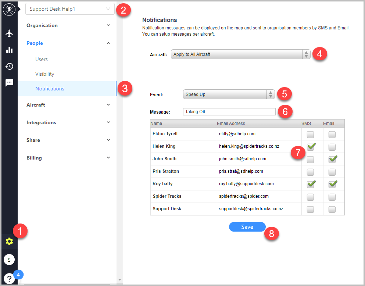The height and width of the screenshot is (286, 365).
Task: Open the Apply to All Aircraft dropdown
Action: 240,54
